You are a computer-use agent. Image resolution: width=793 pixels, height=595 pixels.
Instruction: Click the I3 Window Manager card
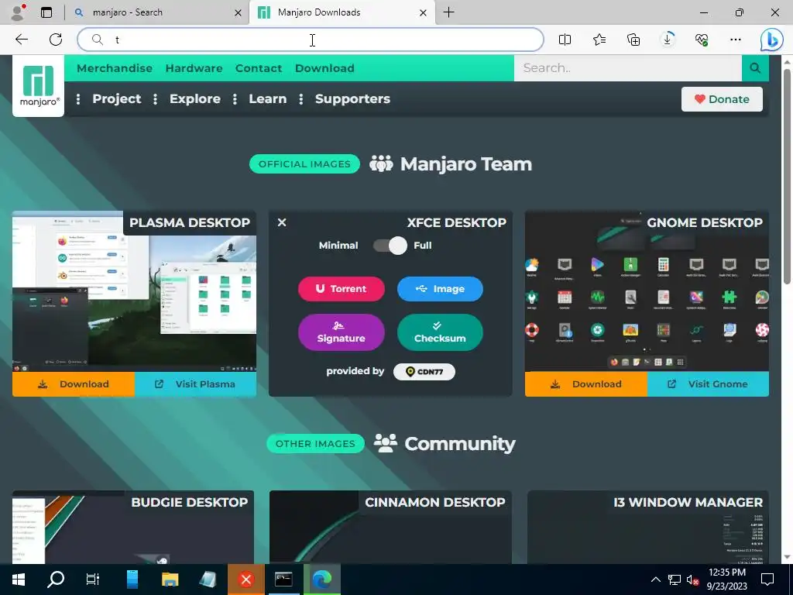648,527
